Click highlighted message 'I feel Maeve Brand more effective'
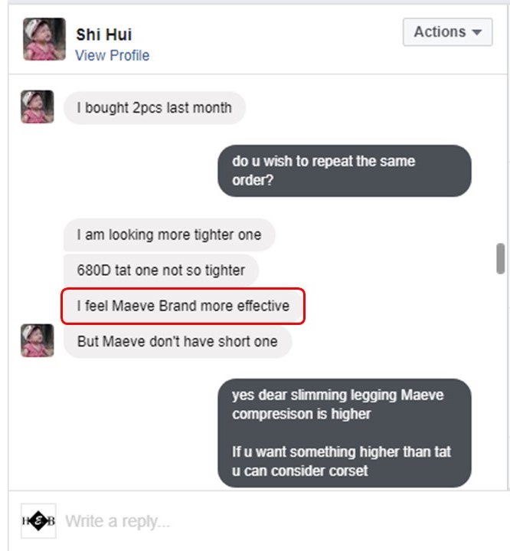The width and height of the screenshot is (510, 551). point(183,306)
